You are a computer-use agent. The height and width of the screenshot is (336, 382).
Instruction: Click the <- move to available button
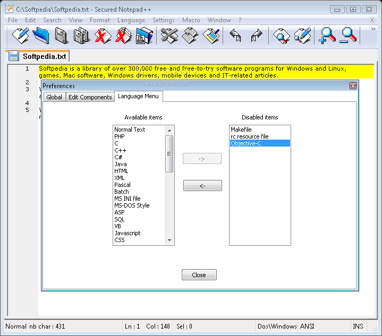pyautogui.click(x=202, y=186)
